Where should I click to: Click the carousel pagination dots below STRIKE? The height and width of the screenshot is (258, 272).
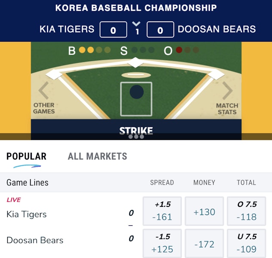[136, 137]
